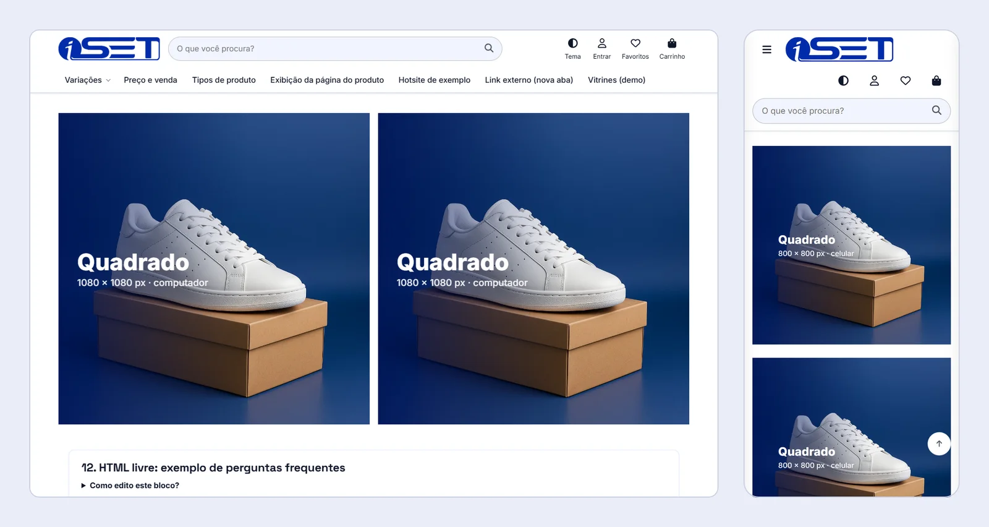The height and width of the screenshot is (527, 989).
Task: Click the iSET logo in desktop view
Action: coord(109,49)
